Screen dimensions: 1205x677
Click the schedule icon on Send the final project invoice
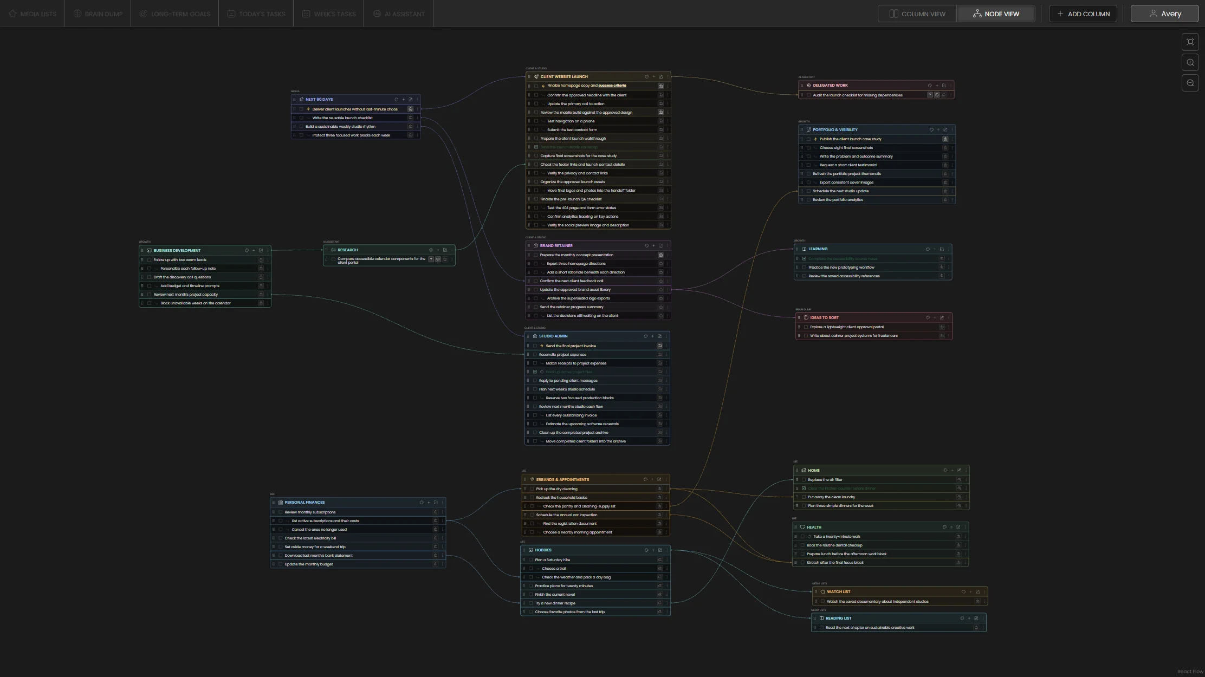coord(659,346)
